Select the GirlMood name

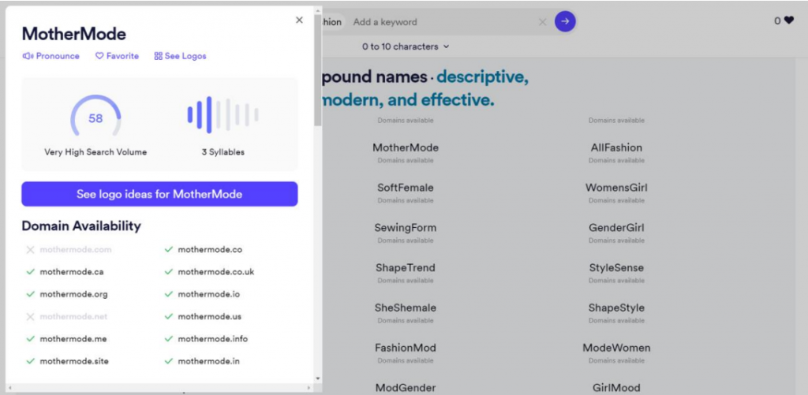(x=616, y=388)
